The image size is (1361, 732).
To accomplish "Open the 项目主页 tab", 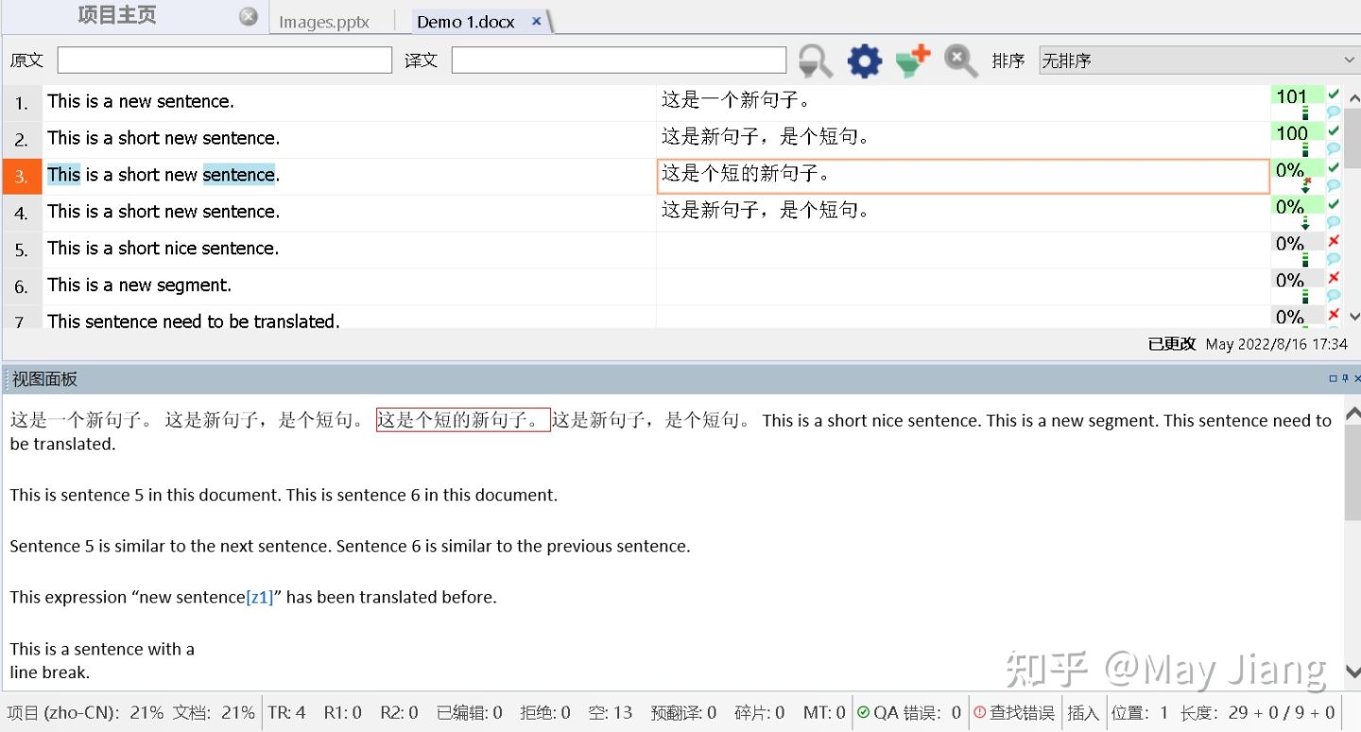I will tap(115, 15).
